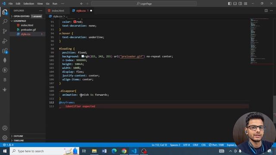Open the Manage gear icon
This screenshot has width=276, height=155.
pyautogui.click(x=5, y=138)
